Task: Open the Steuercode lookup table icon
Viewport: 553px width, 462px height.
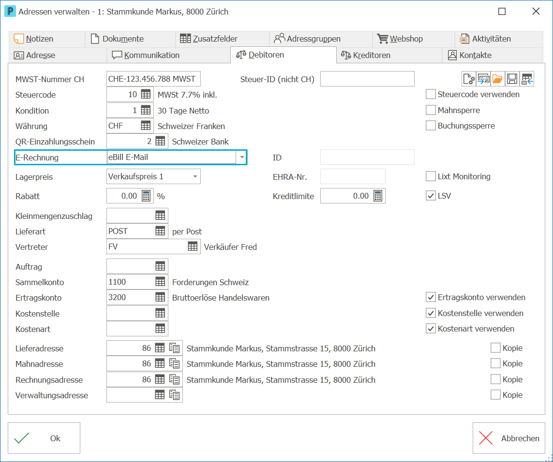Action: (146, 94)
